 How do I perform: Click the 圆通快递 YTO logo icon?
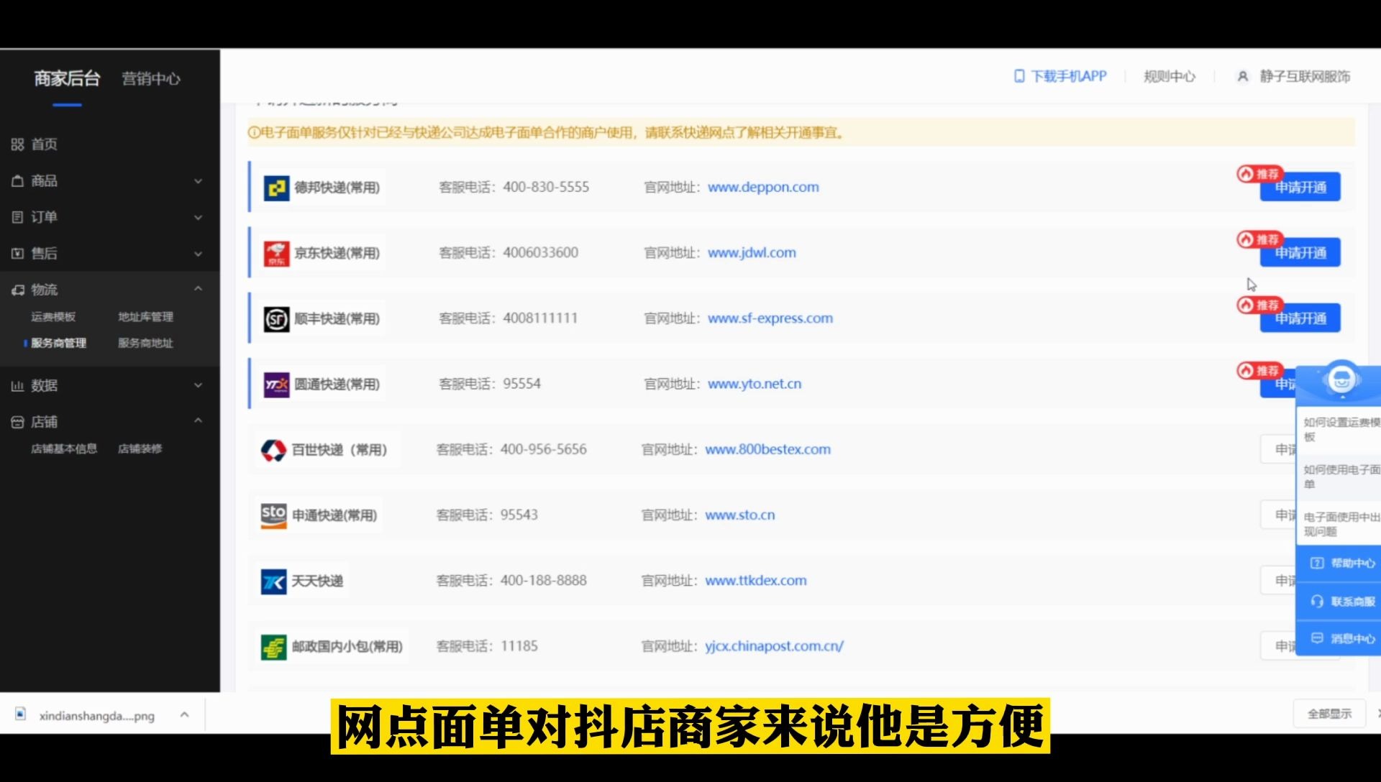click(x=276, y=385)
